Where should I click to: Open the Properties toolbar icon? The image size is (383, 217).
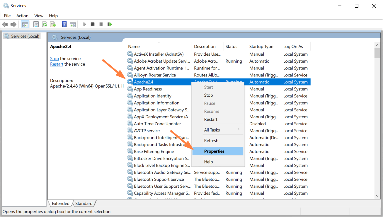pos(36,24)
